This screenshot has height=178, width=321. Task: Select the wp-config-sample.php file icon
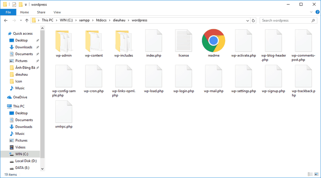pyautogui.click(x=64, y=76)
